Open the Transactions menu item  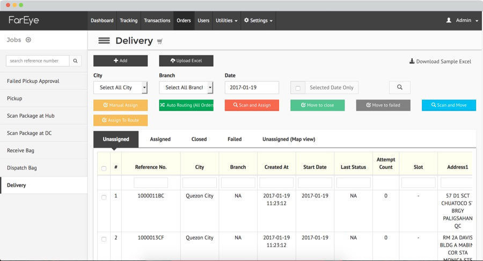pos(157,20)
